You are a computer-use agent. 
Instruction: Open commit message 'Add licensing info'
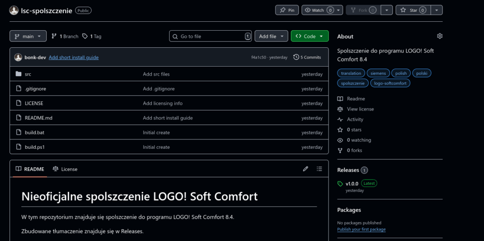pyautogui.click(x=163, y=103)
